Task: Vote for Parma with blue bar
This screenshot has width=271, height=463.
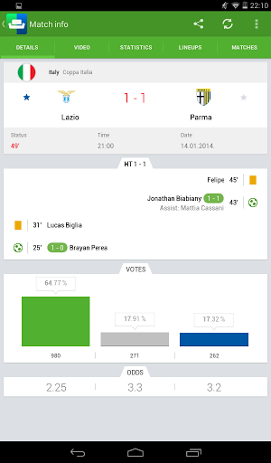Action: pyautogui.click(x=214, y=339)
